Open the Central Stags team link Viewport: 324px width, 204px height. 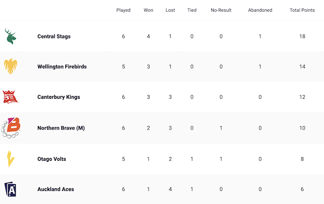[54, 37]
